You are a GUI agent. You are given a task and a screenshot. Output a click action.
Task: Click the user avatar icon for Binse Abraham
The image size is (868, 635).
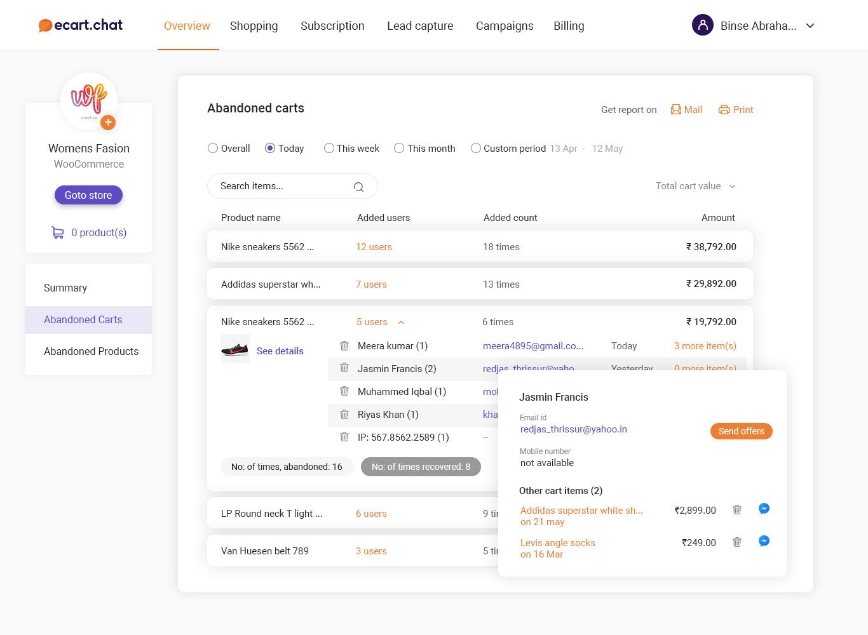pos(703,25)
